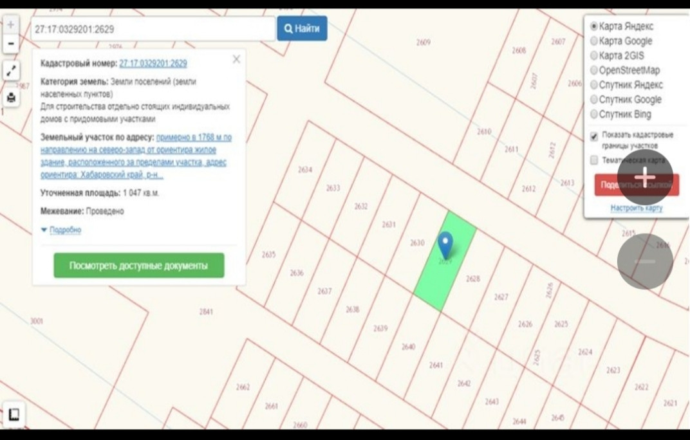Click Посмотреть доступные документы button
The width and height of the screenshot is (690, 440).
pos(138,265)
